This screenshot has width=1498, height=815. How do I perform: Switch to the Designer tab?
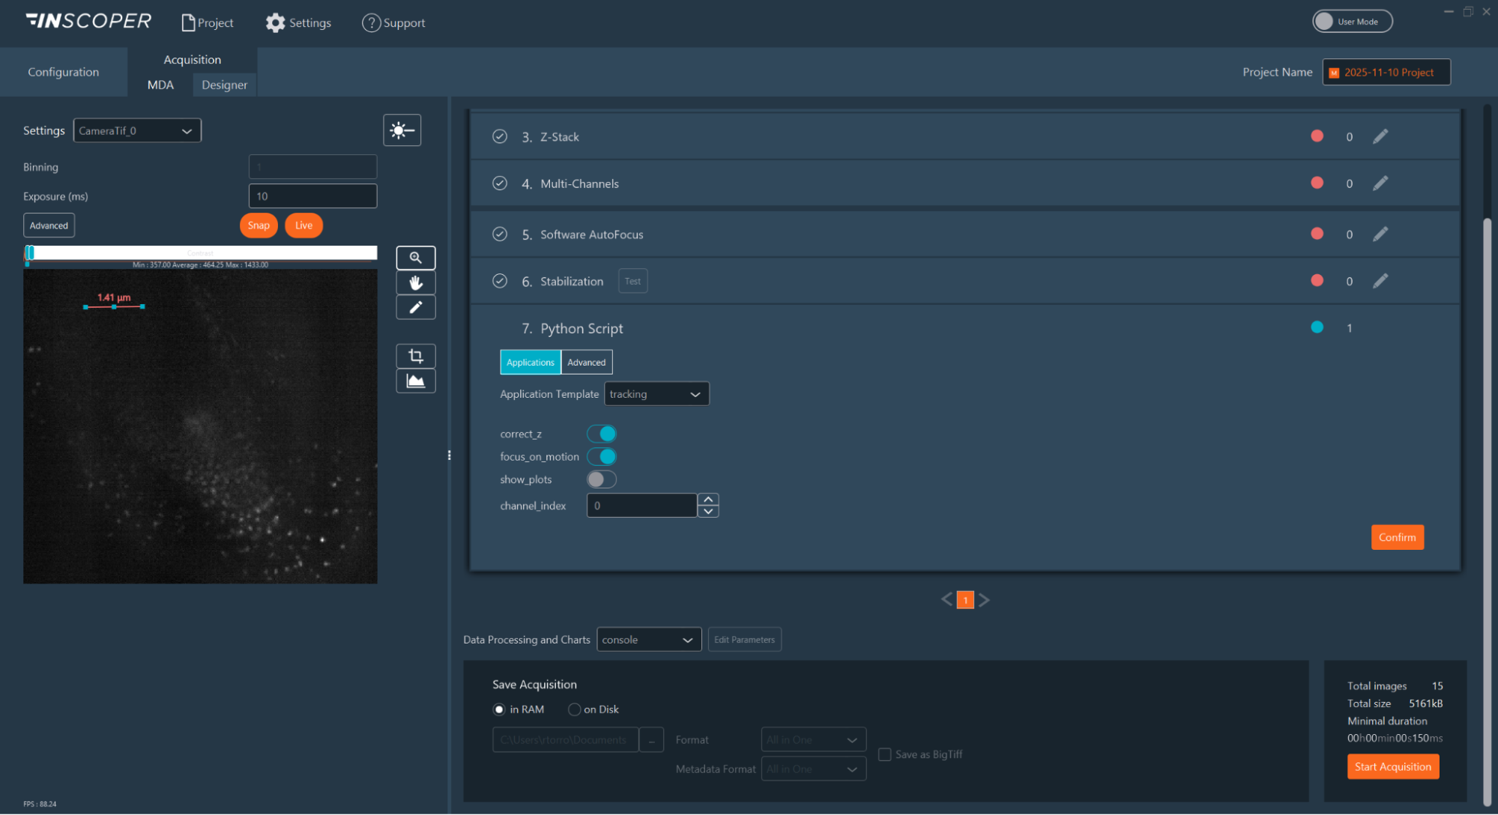224,85
